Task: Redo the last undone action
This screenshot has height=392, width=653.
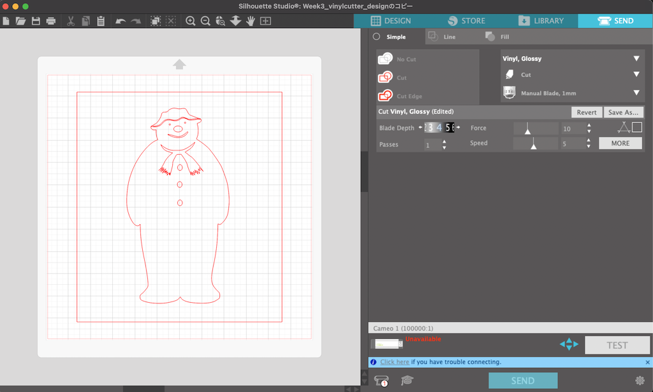Action: tap(136, 21)
